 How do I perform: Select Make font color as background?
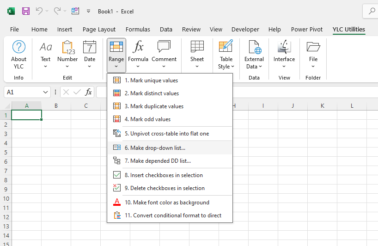(167, 203)
